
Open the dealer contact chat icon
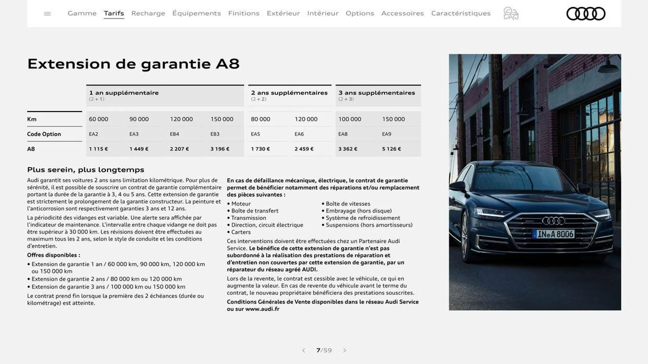point(511,13)
